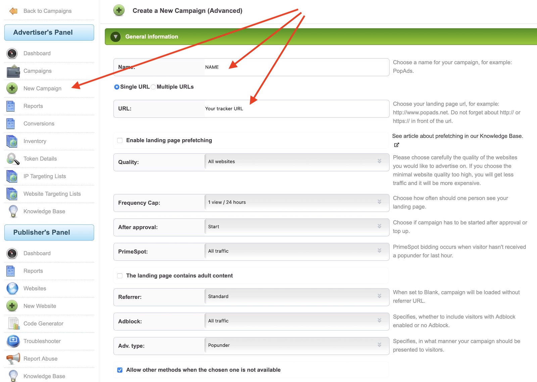Check the adult content checkbox
This screenshot has height=382, width=537.
coord(120,276)
